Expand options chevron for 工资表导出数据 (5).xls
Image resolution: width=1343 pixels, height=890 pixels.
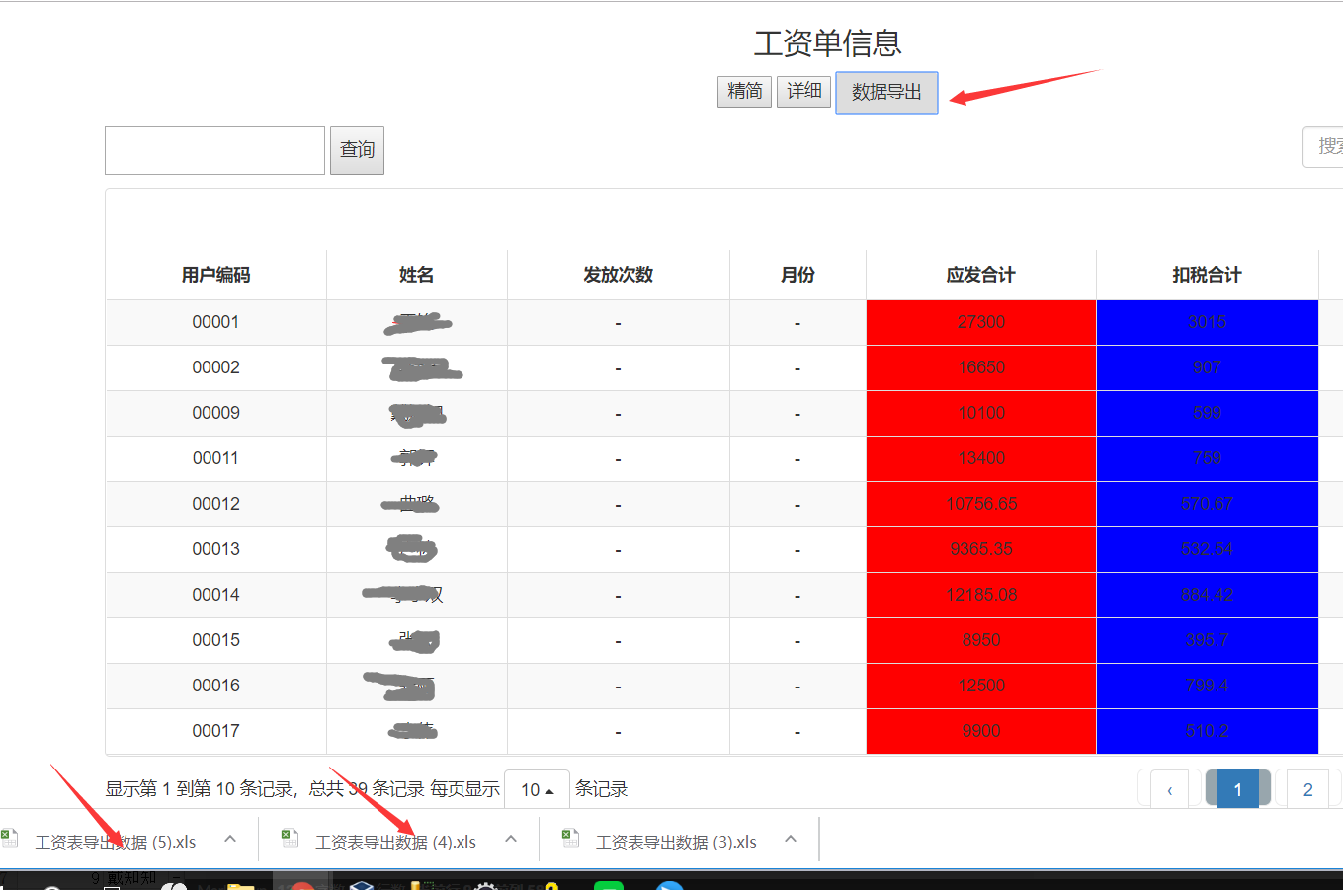(x=230, y=839)
